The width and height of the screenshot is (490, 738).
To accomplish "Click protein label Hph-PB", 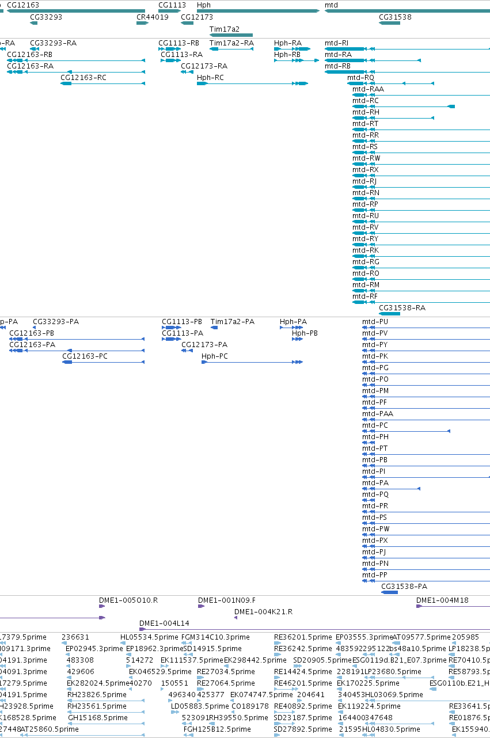I will 305,333.
